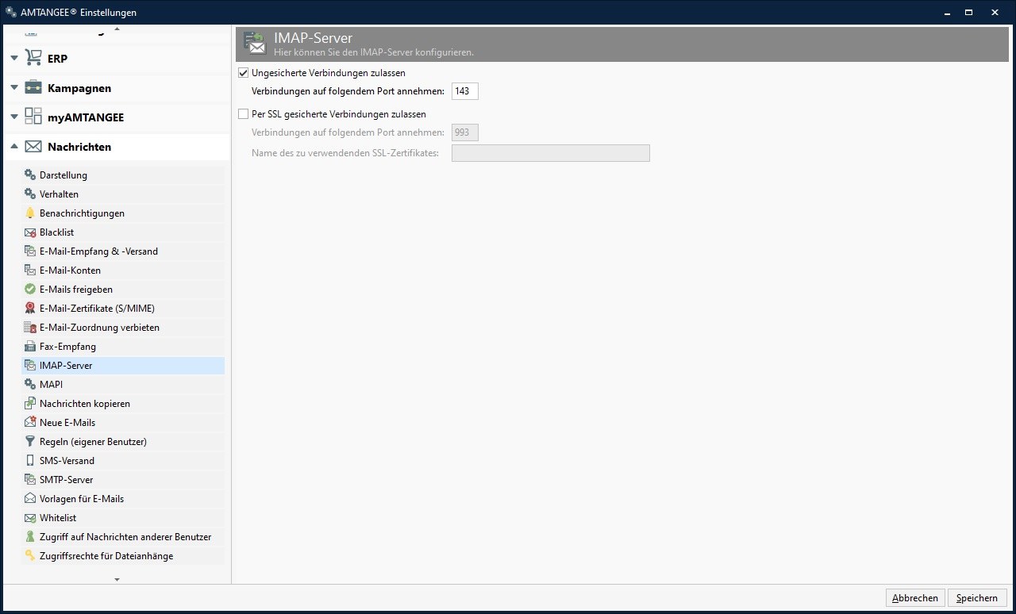This screenshot has height=614, width=1016.
Task: Click the fax machine icon beside Fax-Empfang
Action: click(30, 347)
